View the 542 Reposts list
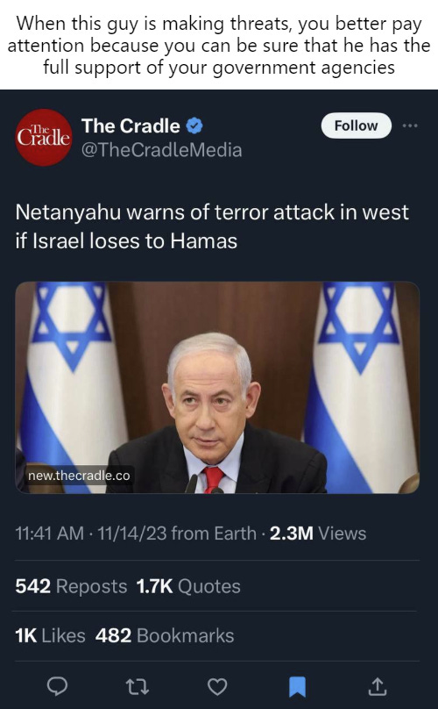Viewport: 438px width, 709px height. (x=71, y=586)
